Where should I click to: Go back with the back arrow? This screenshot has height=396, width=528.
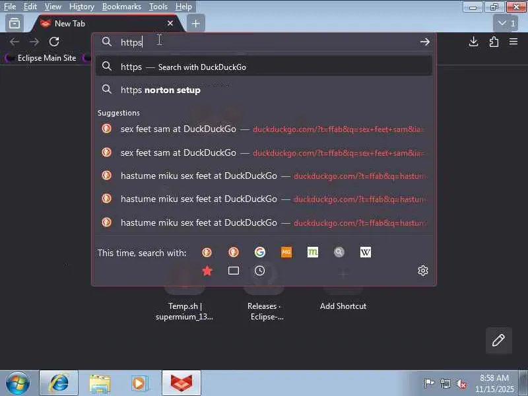click(15, 42)
